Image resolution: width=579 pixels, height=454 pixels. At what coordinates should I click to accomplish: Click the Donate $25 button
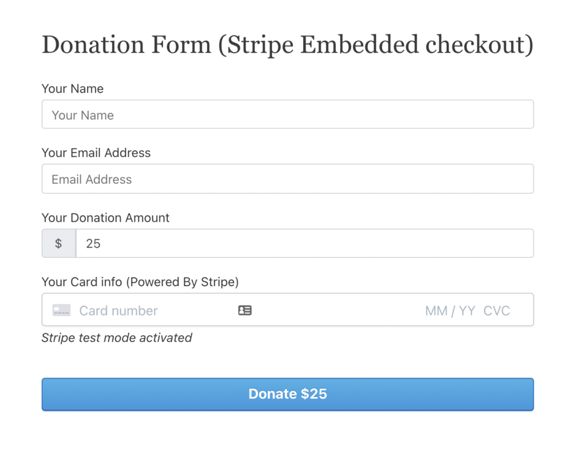pyautogui.click(x=288, y=394)
